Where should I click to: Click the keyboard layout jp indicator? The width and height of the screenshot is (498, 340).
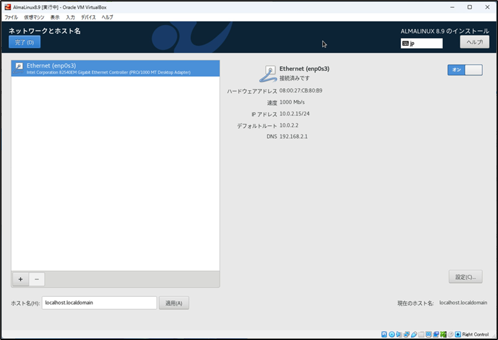point(422,44)
